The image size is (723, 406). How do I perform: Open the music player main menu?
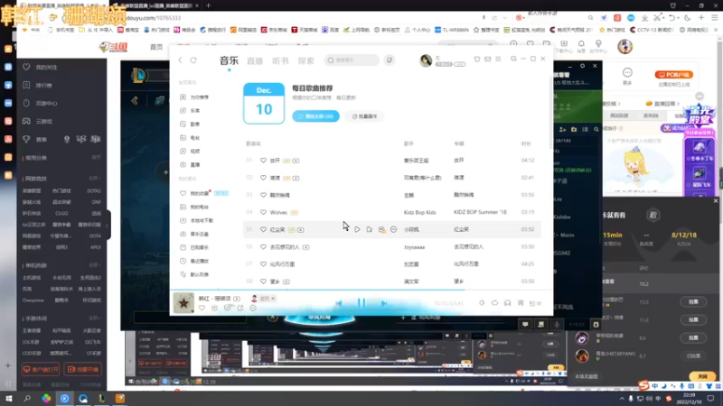498,59
